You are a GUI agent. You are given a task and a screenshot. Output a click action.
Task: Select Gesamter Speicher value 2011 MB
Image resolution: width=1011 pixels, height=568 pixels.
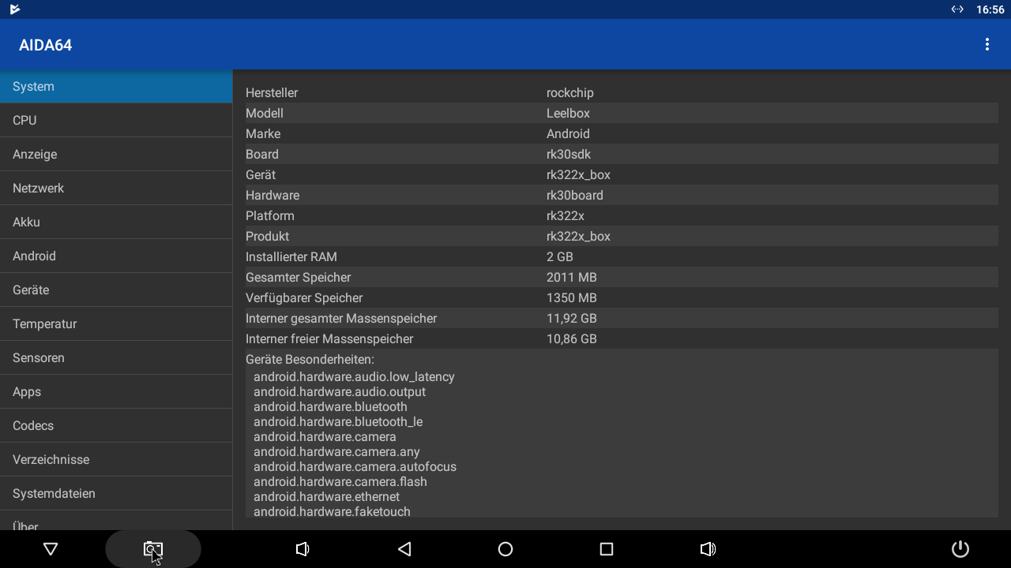572,278
